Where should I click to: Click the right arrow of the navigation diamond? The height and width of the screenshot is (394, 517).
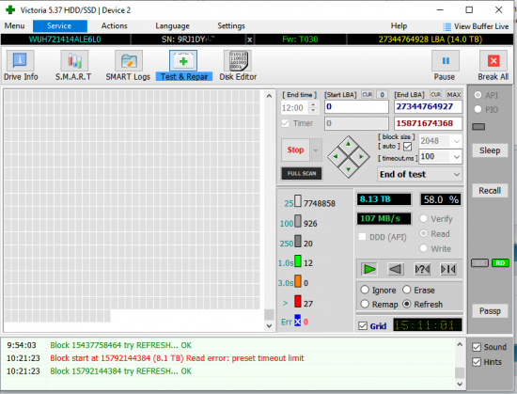click(x=361, y=157)
